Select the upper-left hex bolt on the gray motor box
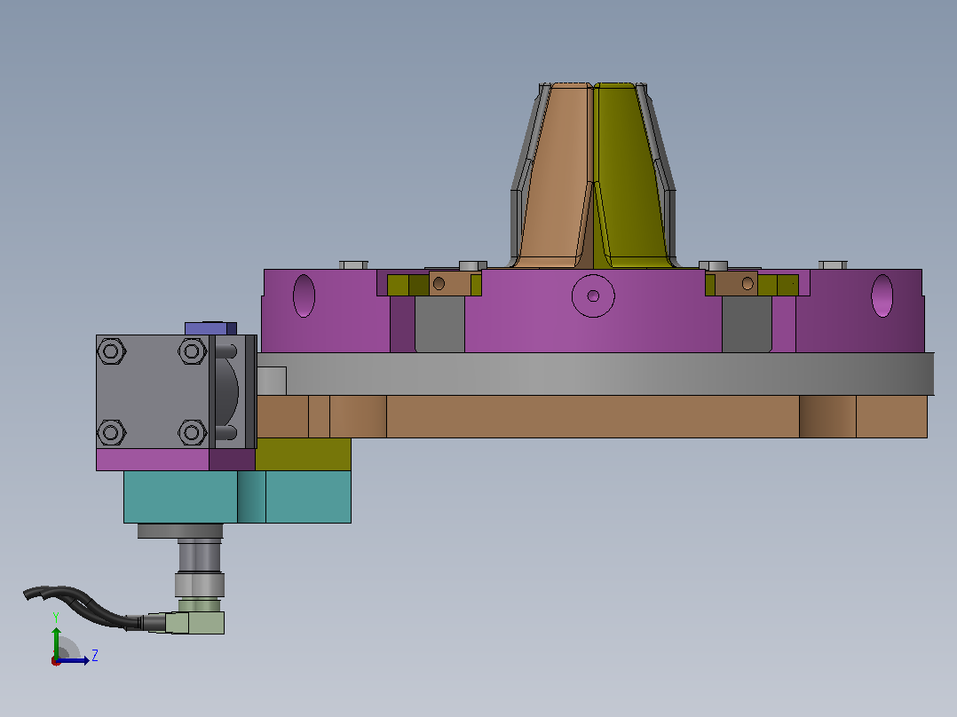Screen dimensions: 957x717 (111, 351)
